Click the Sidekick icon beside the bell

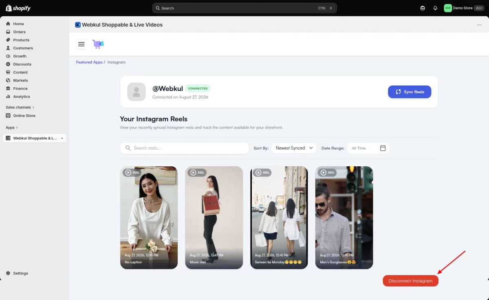(x=423, y=8)
